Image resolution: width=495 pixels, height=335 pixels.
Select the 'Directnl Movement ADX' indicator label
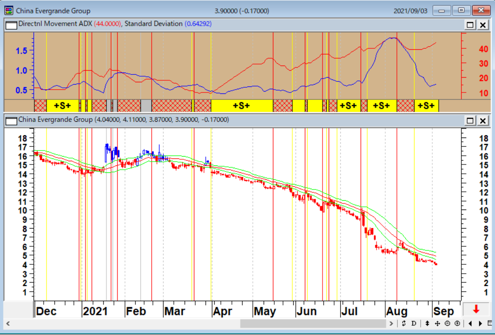(56, 24)
